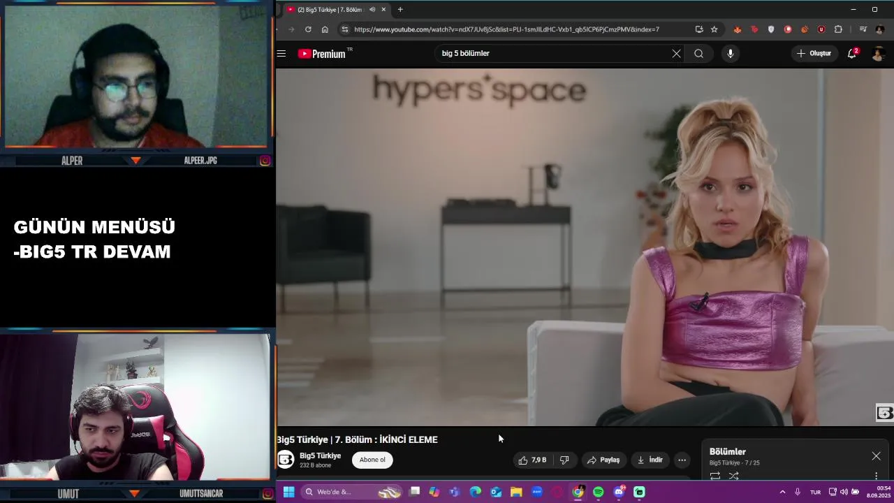Screen dimensions: 894x503
Task: Open Big5 Türkiye channel avatar
Action: tap(285, 460)
